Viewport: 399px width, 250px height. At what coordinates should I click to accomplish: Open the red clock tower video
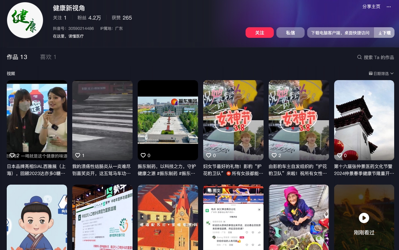click(x=168, y=217)
